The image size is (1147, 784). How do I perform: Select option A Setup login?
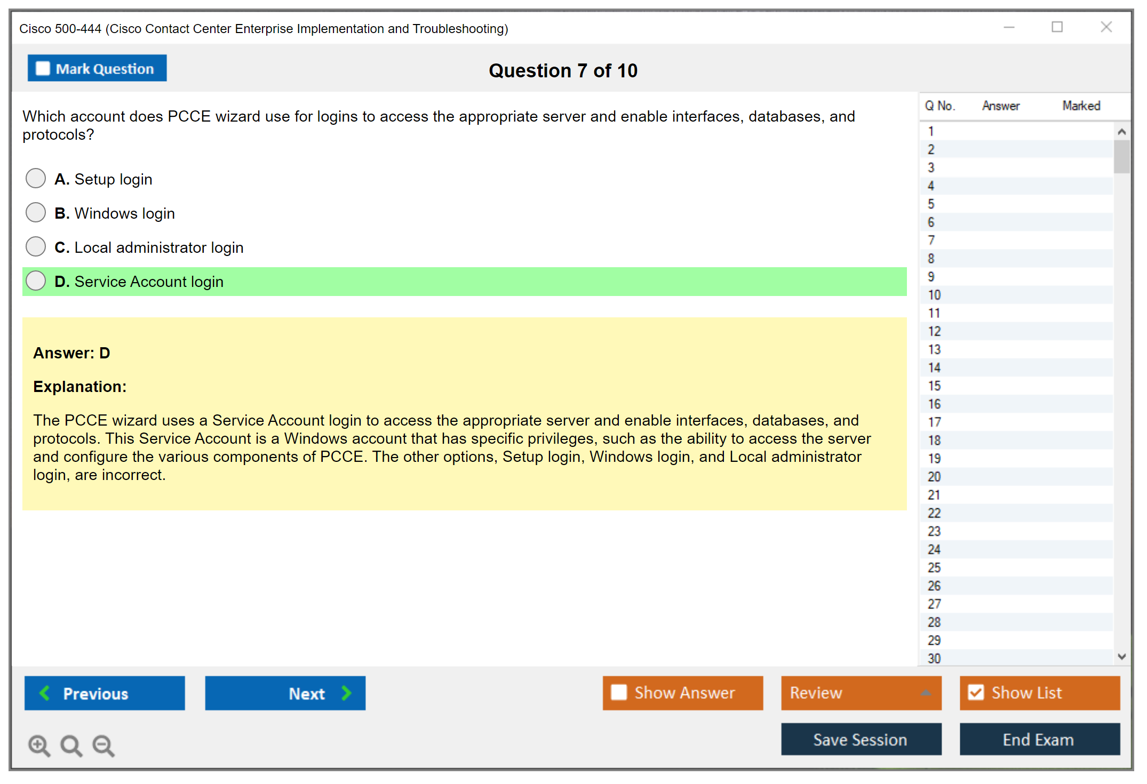pyautogui.click(x=36, y=179)
